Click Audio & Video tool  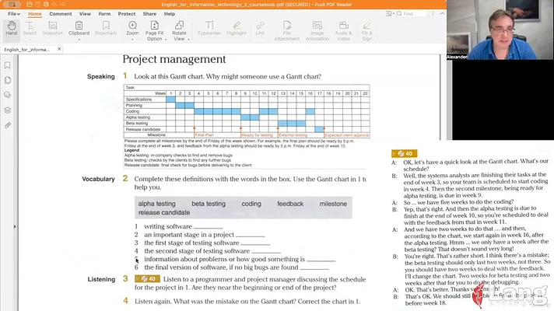coord(343,30)
